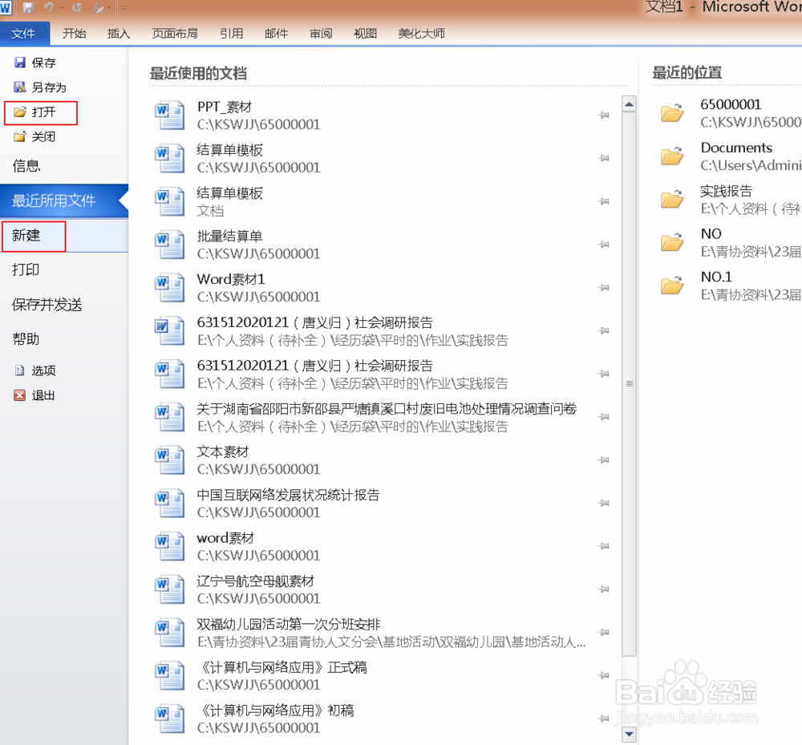The image size is (802, 745).
Task: Switch to the 视图 ribbon tab
Action: tap(365, 34)
